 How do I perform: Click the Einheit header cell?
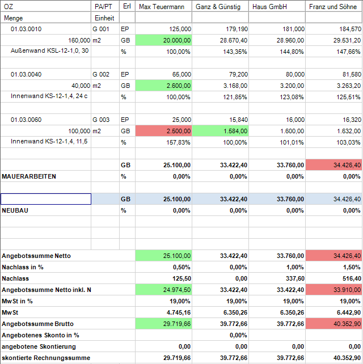click(x=105, y=18)
